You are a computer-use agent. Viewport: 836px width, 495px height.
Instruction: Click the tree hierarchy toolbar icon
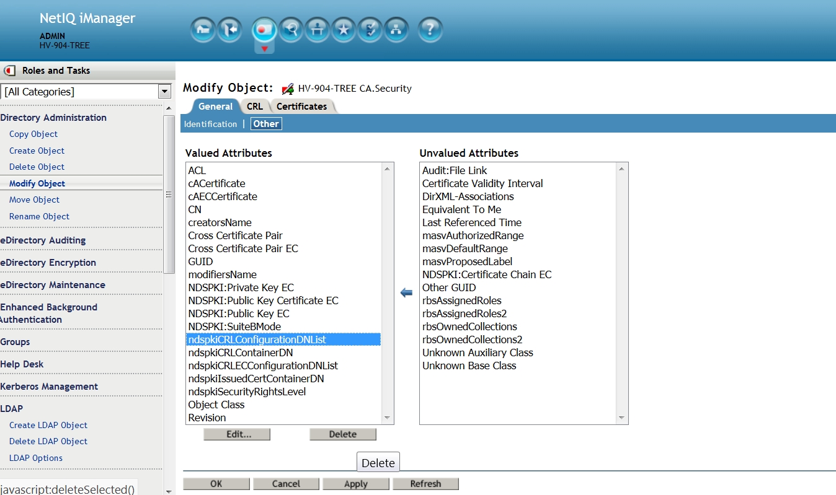(x=397, y=29)
